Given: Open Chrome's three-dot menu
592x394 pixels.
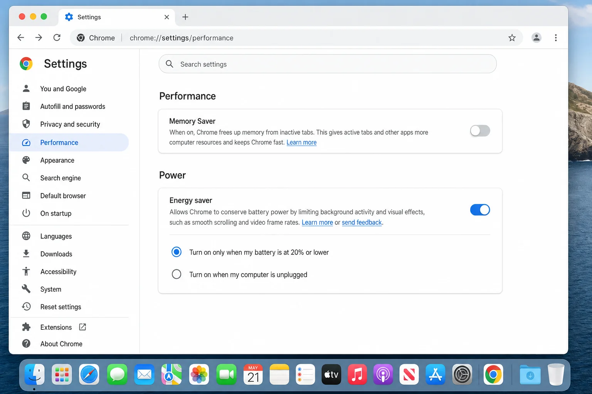Looking at the screenshot, I should point(556,38).
